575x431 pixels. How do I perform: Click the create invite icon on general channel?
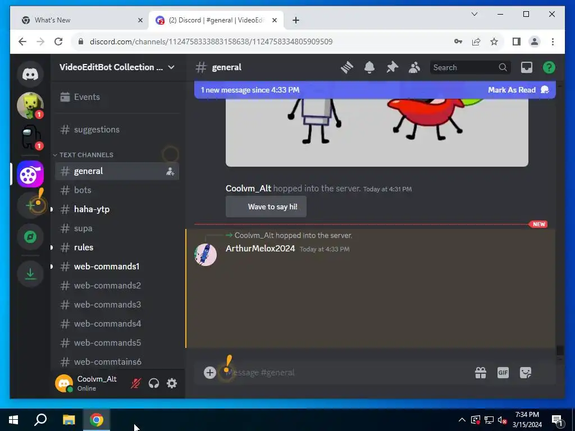point(170,171)
